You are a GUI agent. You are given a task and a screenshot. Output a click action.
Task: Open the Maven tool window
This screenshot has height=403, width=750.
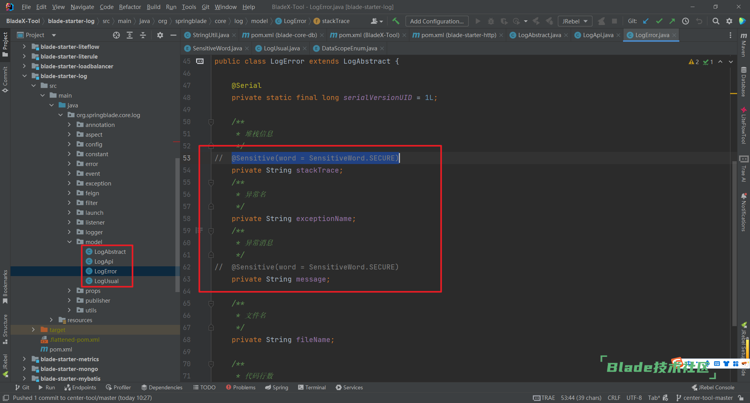744,44
